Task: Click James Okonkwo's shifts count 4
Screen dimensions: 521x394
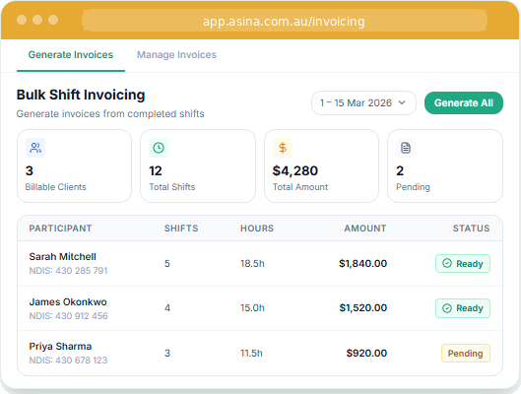Action: [167, 308]
